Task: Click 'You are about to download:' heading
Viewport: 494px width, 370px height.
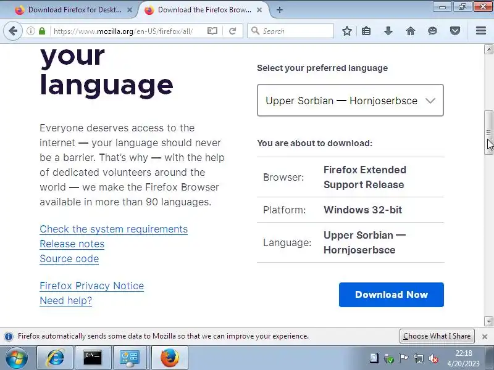Action: tap(314, 143)
